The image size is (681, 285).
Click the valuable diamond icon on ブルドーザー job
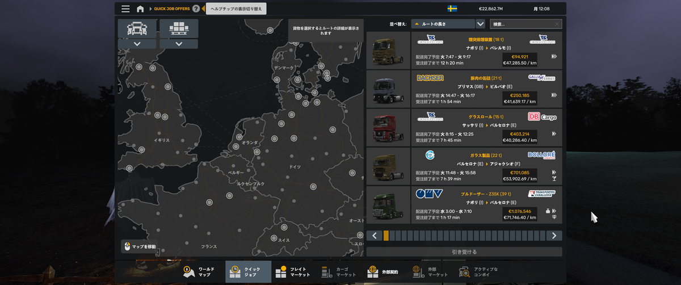click(554, 217)
